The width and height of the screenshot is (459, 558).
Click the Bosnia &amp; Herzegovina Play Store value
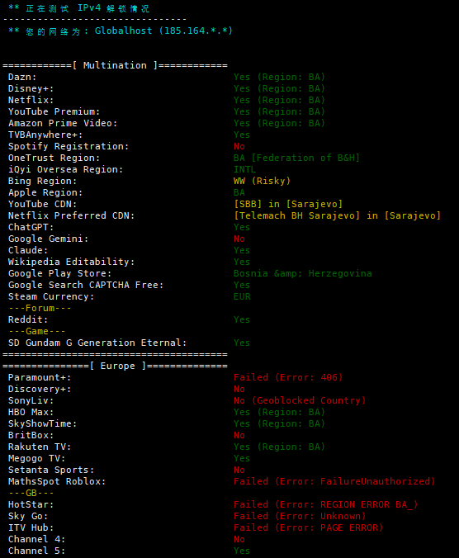click(303, 273)
